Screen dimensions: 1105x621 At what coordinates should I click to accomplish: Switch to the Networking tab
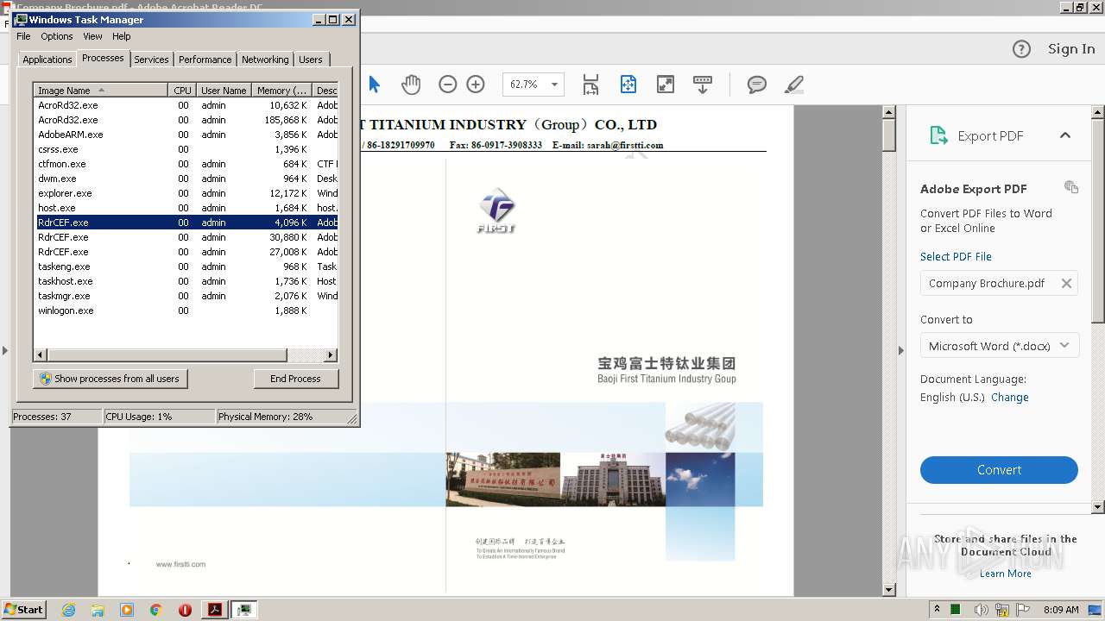[265, 60]
